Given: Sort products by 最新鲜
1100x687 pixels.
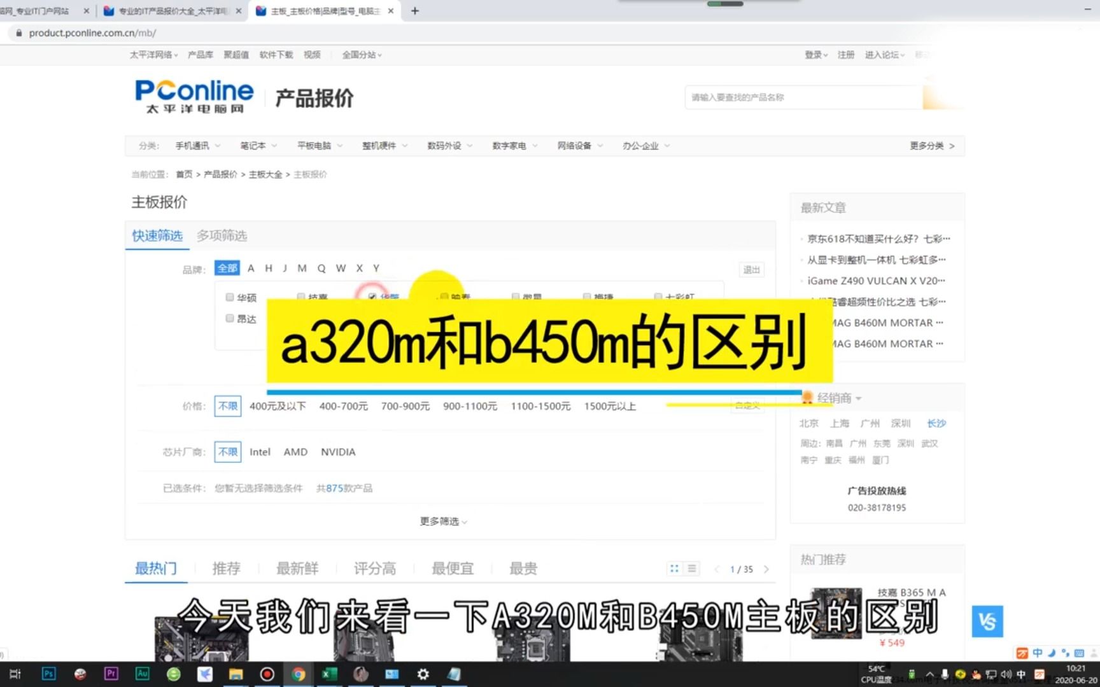Looking at the screenshot, I should click(297, 568).
